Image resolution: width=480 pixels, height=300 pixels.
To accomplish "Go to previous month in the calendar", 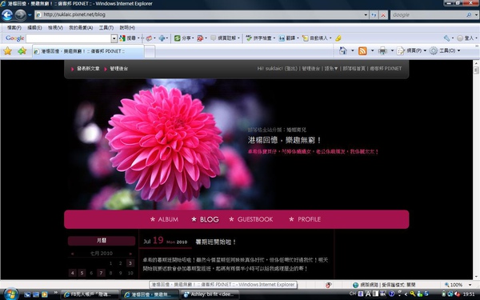I will (x=72, y=254).
